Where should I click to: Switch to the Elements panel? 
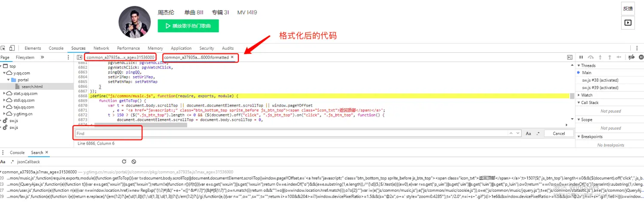(x=33, y=48)
